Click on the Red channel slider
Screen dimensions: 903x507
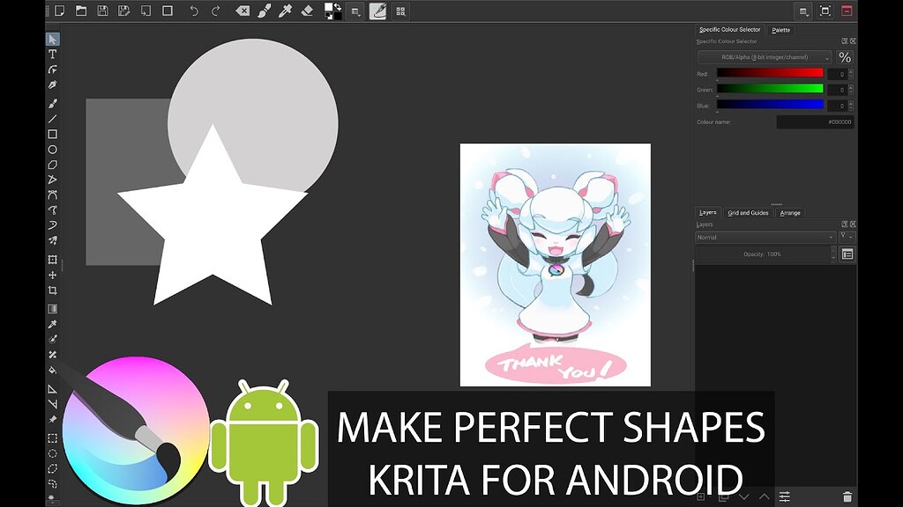coord(770,73)
